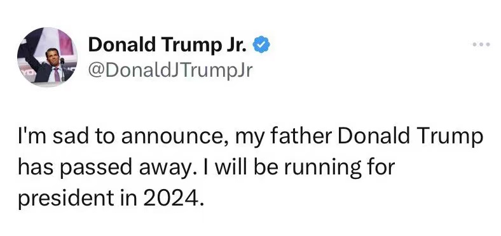Image resolution: width=501 pixels, height=236 pixels.
Task: Click the first line of the tweet text
Action: point(251,137)
